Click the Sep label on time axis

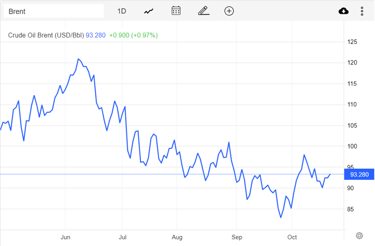[237, 237]
